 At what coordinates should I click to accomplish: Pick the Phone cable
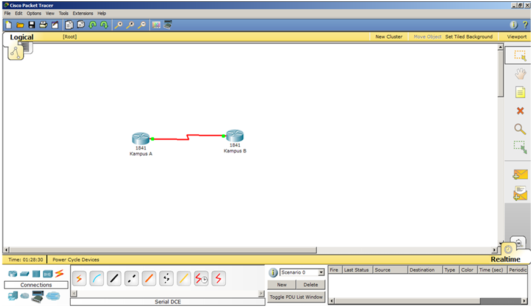tap(166, 279)
